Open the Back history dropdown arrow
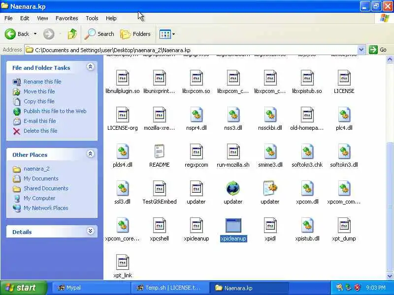This screenshot has height=295, width=394. 35,34
